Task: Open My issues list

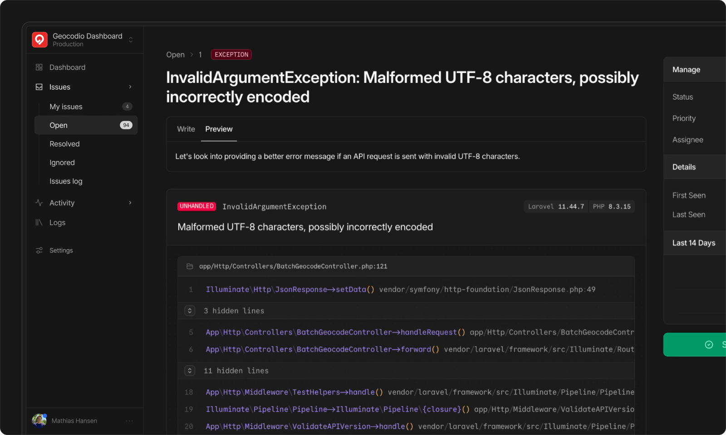Action: (66, 106)
